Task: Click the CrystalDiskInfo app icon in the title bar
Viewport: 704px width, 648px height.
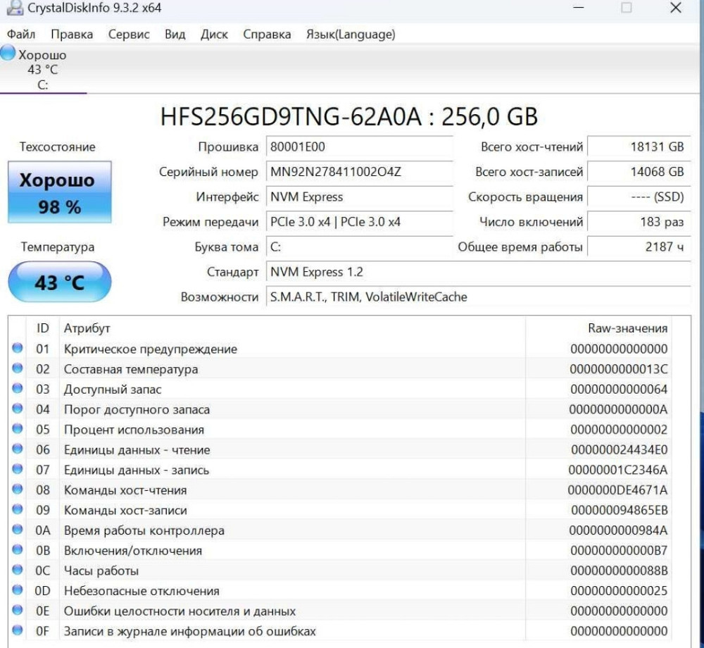Action: click(x=16, y=8)
